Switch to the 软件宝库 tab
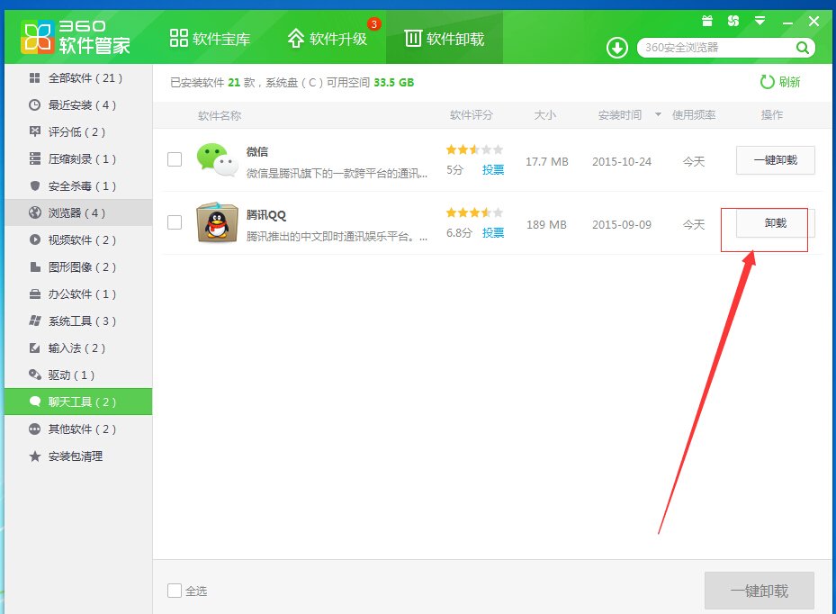This screenshot has height=614, width=836. coord(209,37)
